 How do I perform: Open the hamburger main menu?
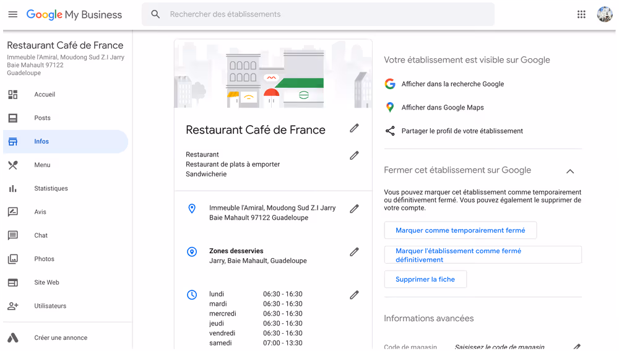pos(13,14)
